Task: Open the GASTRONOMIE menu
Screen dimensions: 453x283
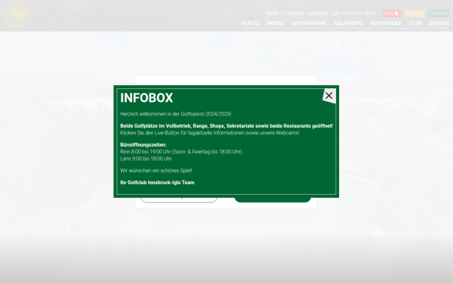Action: [x=309, y=23]
